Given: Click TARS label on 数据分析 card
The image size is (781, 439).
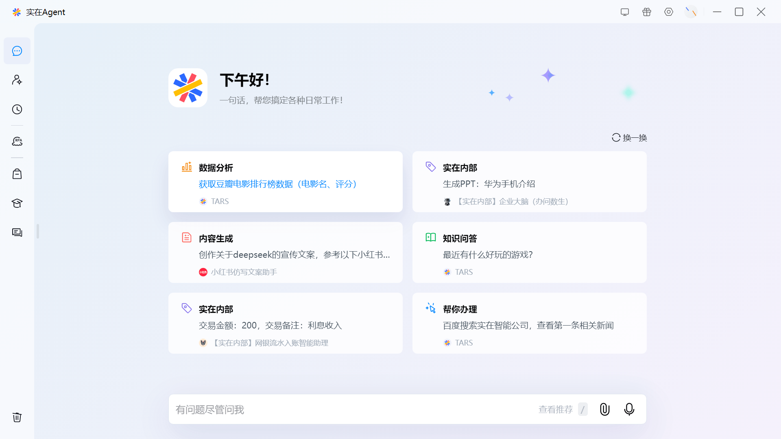Looking at the screenshot, I should coord(220,202).
